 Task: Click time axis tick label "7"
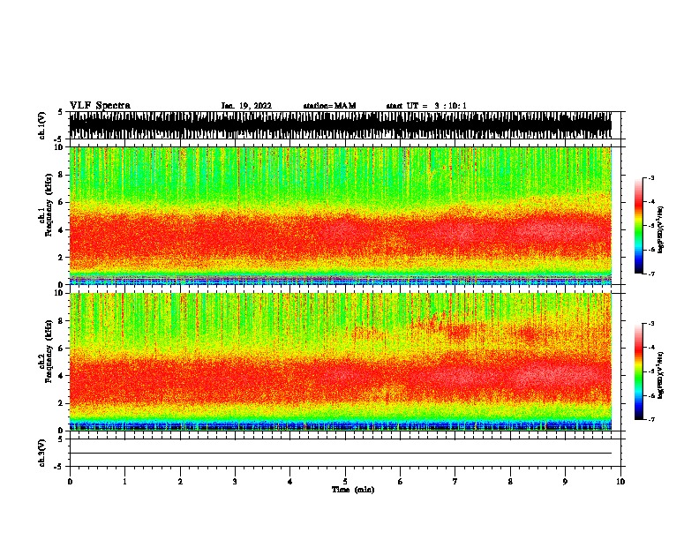[x=455, y=482]
